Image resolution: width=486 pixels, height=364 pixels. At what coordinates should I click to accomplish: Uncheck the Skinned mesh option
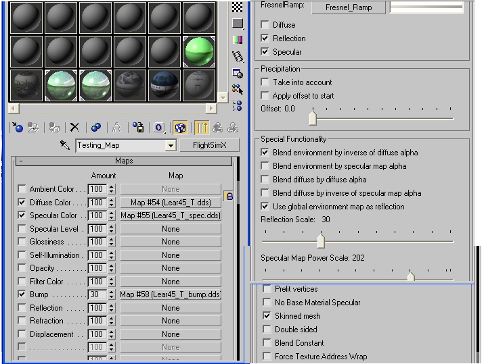(x=267, y=316)
